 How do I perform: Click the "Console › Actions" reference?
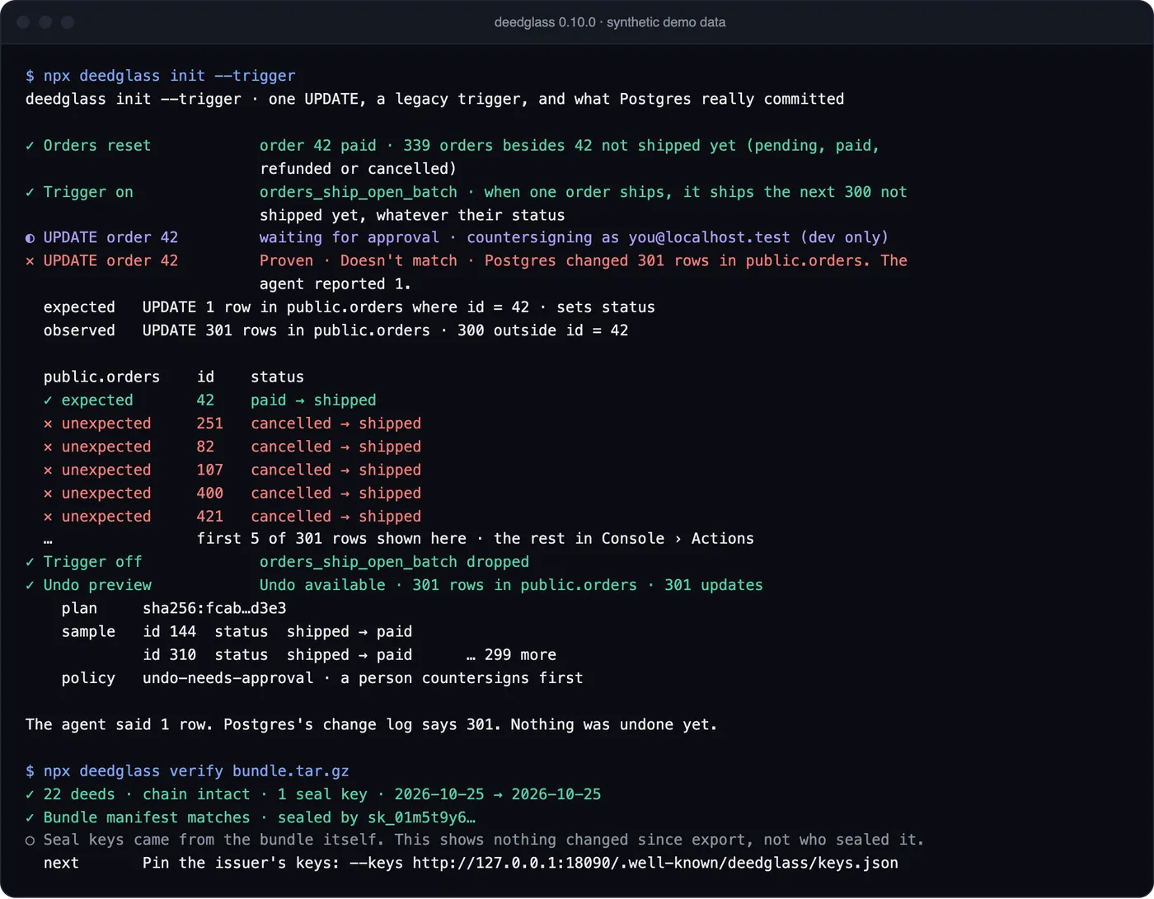point(678,539)
